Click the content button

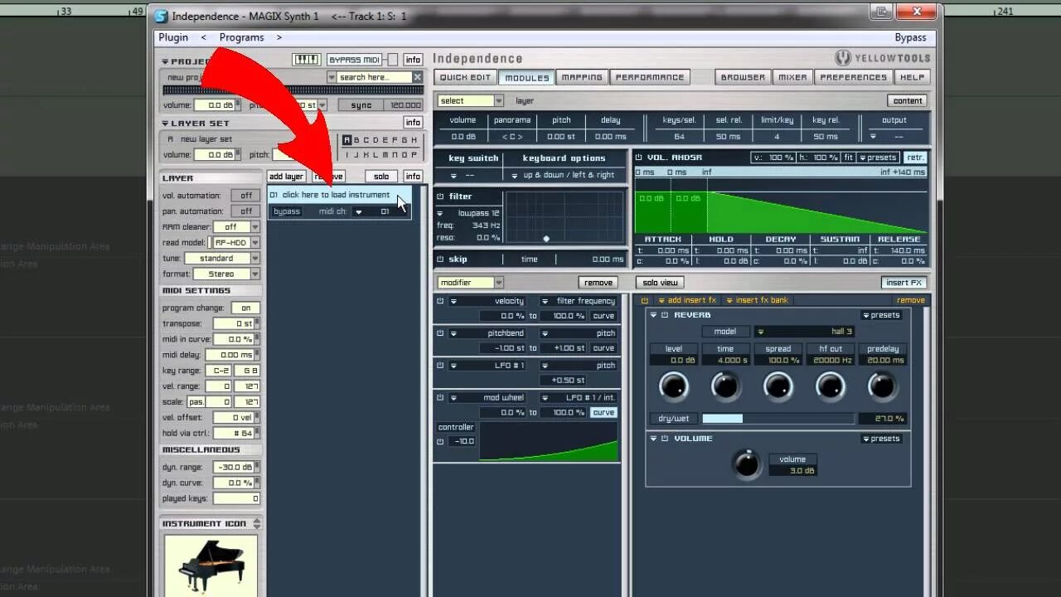click(908, 100)
